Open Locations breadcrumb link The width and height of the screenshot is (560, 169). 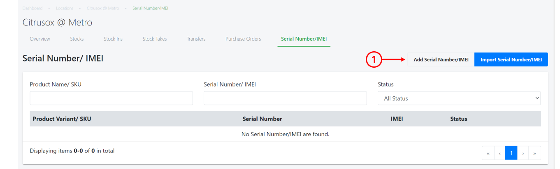click(65, 8)
